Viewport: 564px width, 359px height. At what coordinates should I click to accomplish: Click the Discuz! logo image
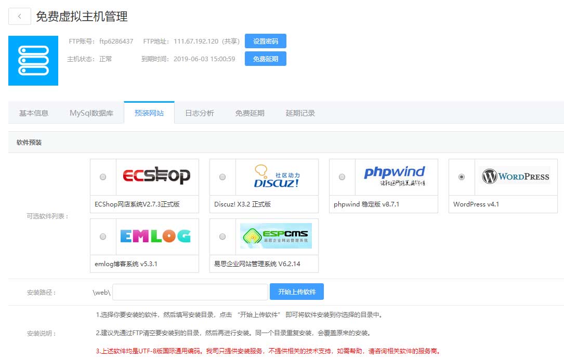click(277, 176)
